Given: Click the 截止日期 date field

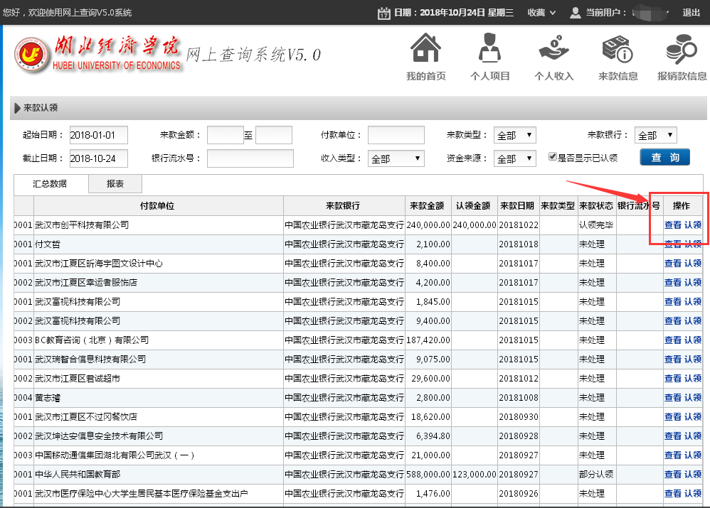Looking at the screenshot, I should (98, 158).
